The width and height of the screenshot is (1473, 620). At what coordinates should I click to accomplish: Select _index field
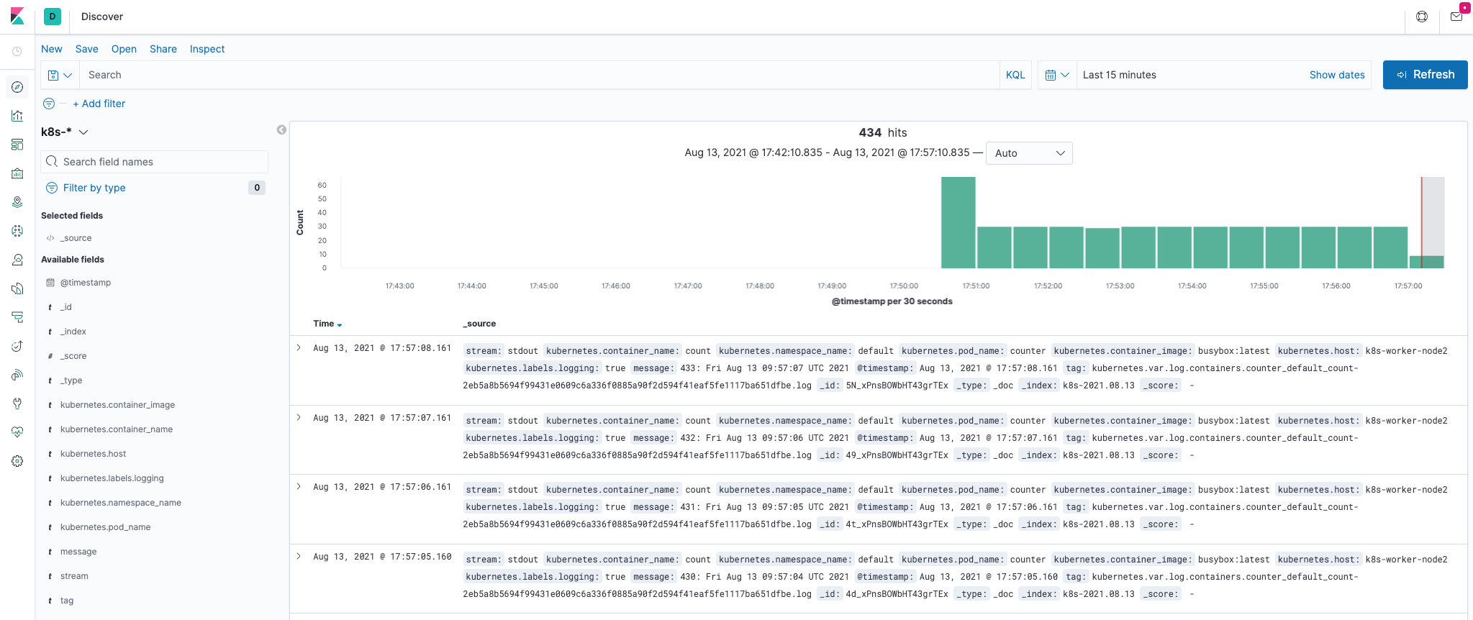(73, 332)
